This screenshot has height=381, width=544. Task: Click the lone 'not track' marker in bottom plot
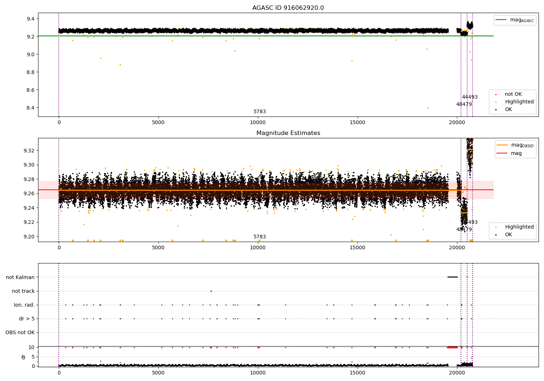[211, 291]
